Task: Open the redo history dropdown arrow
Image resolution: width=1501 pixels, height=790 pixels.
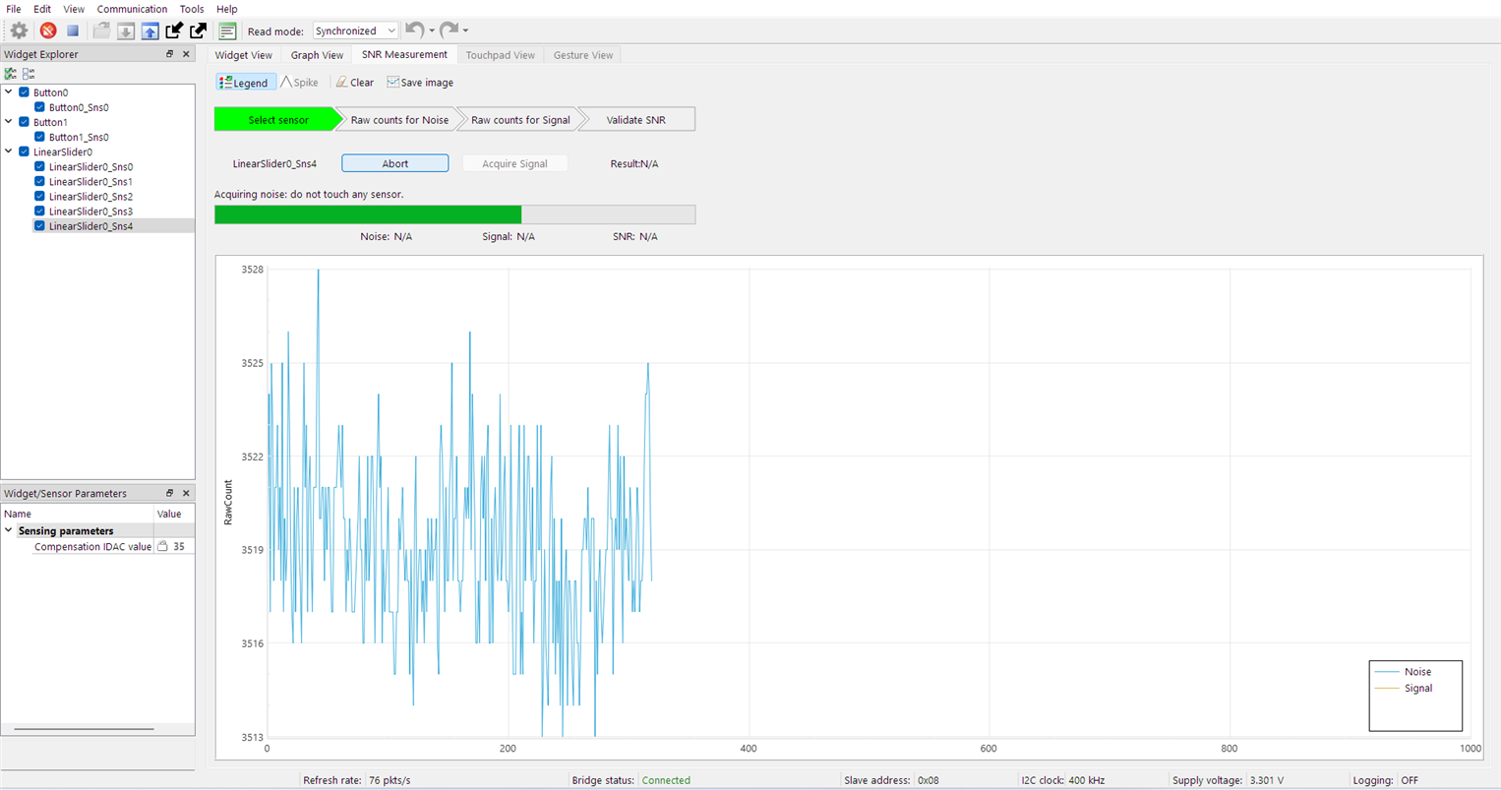Action: [465, 30]
